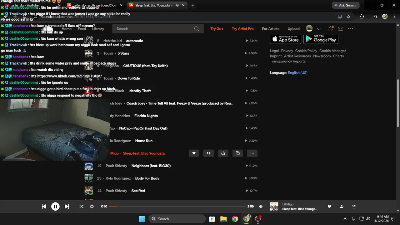Open Download on the App Store badge

(286, 39)
